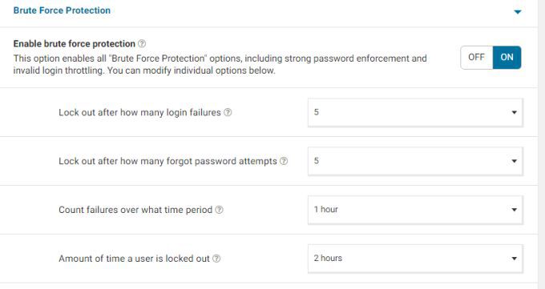
Task: Click help icon next to login failures
Action: click(x=228, y=113)
